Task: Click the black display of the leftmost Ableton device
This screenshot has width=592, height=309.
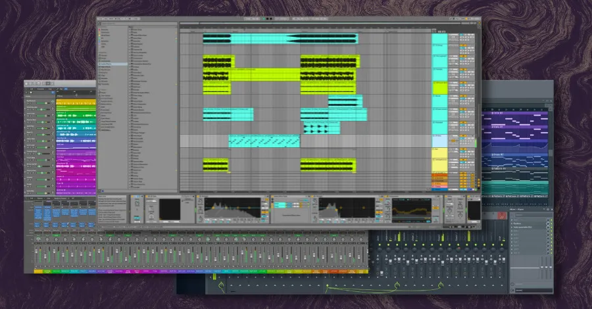Action: pyautogui.click(x=170, y=209)
